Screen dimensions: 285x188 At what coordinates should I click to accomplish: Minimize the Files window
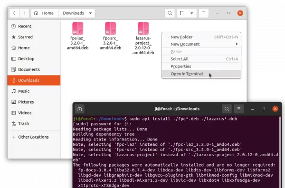coord(218,13)
